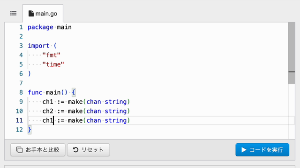The height and width of the screenshot is (168, 300).
Task: Click the "fmt" import string
Action: click(51, 55)
